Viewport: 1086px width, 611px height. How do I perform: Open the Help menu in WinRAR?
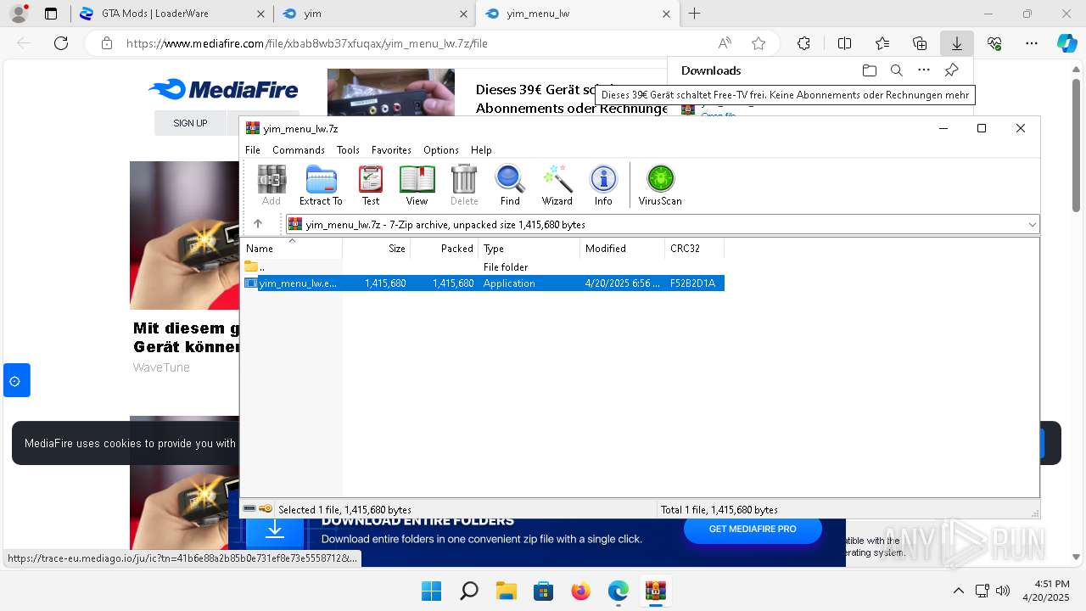pyautogui.click(x=481, y=149)
